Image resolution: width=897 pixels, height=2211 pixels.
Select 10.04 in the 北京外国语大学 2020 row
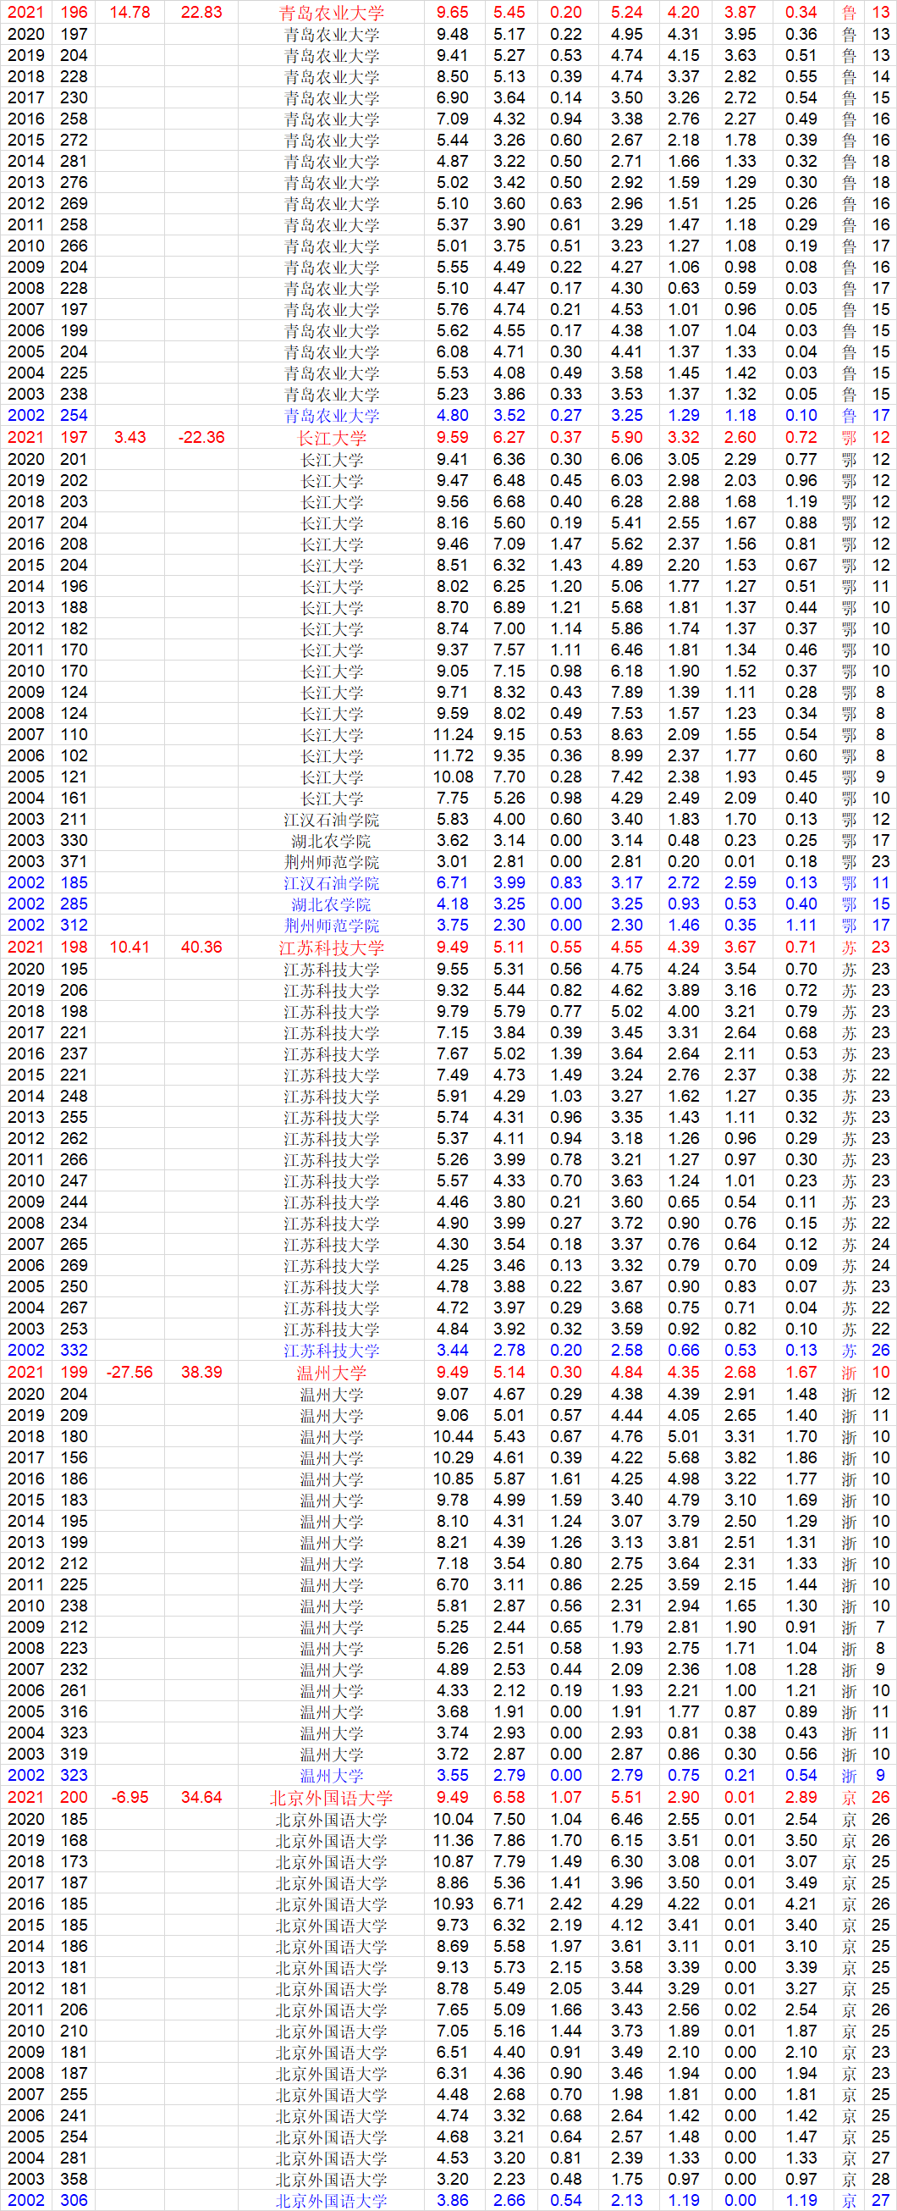453,1819
